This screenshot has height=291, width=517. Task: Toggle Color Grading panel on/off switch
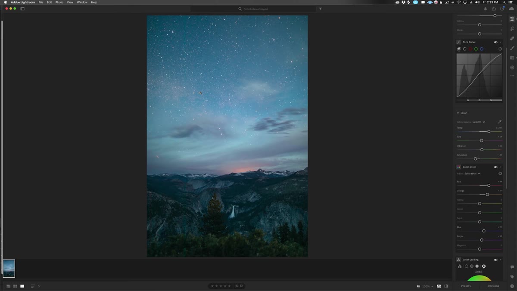[x=495, y=260]
